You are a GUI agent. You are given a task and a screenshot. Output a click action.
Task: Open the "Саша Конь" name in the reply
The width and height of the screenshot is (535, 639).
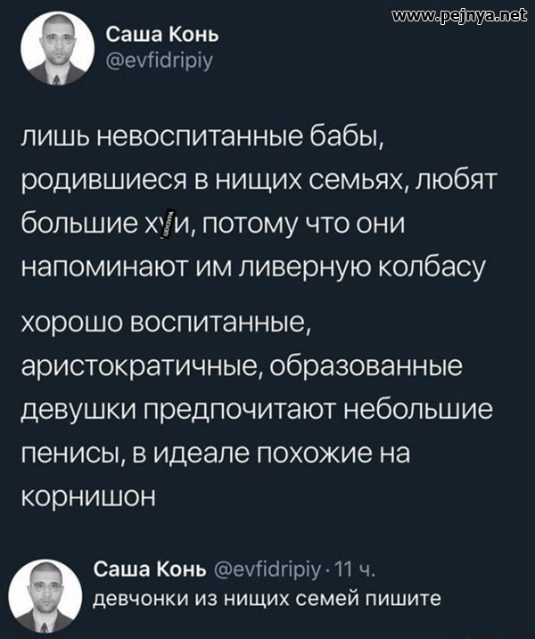tap(150, 569)
